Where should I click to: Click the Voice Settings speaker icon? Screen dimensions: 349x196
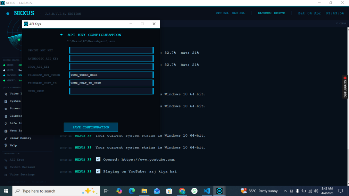[6, 175]
